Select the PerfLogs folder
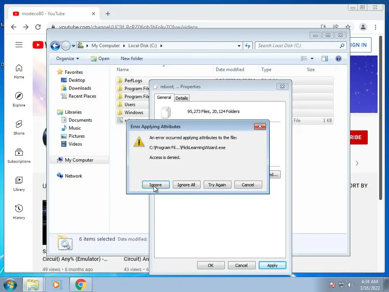 (133, 81)
